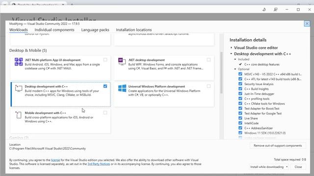
Task: Collapse the Included section
Action: click(x=235, y=59)
